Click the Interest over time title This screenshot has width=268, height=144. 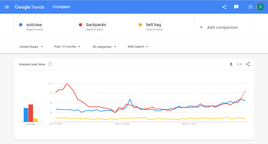point(32,64)
